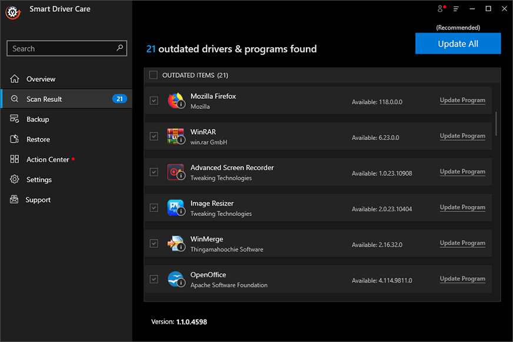
Task: Toggle the WinMerge row checkbox
Action: (x=154, y=243)
